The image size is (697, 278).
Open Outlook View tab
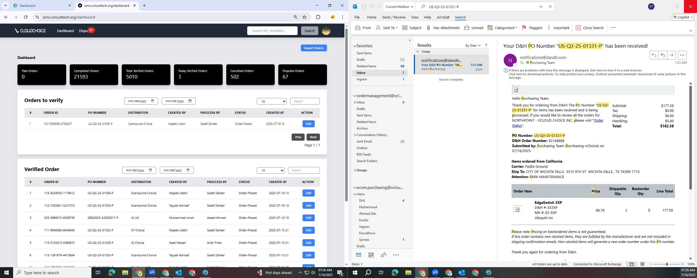coord(414,17)
